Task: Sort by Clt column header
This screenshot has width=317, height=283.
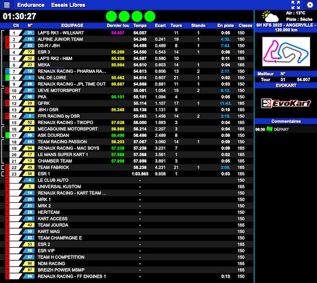Action: pyautogui.click(x=16, y=26)
